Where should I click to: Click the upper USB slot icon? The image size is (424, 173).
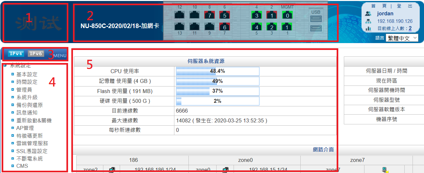[x=316, y=19]
